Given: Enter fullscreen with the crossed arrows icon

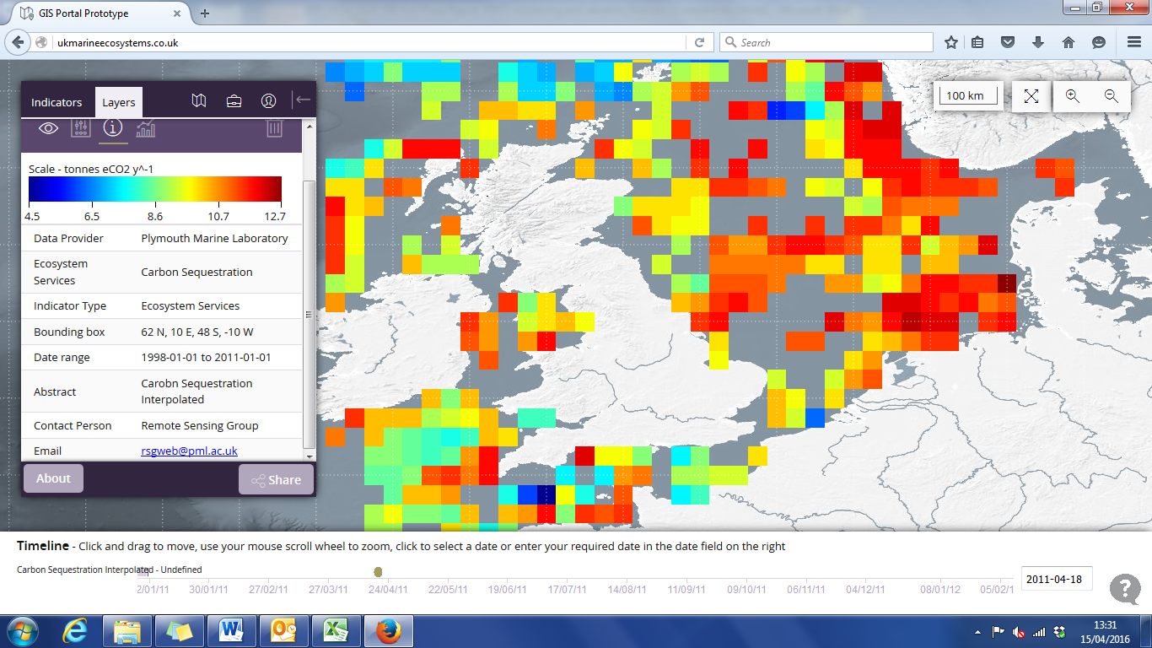Looking at the screenshot, I should pyautogui.click(x=1031, y=95).
